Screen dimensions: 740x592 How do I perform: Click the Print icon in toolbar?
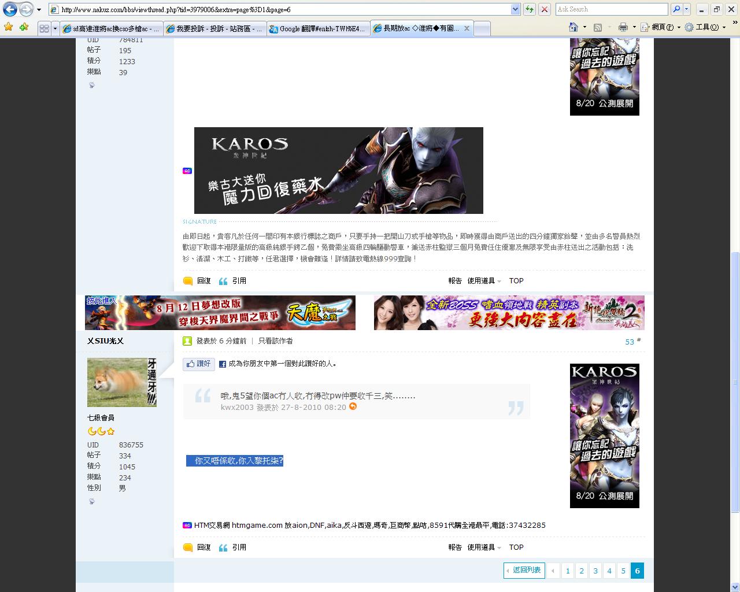pos(623,27)
